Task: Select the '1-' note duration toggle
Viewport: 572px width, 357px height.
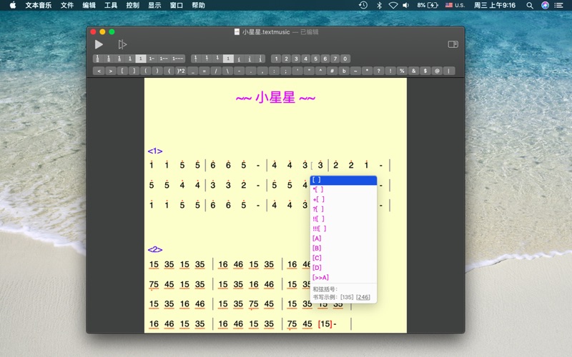Action: click(x=152, y=59)
